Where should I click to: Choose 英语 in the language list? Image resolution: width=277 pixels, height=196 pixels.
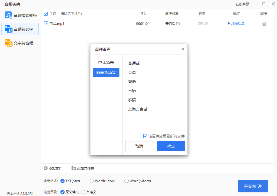pos(132,72)
